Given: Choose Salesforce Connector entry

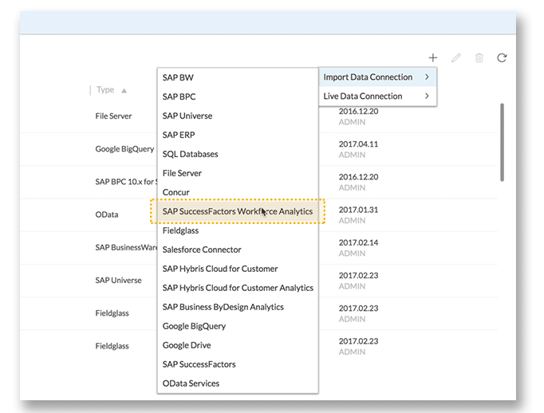Looking at the screenshot, I should (201, 250).
